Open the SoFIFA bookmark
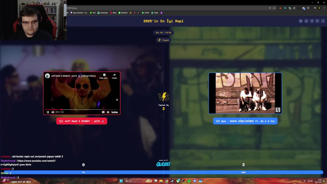This screenshot has height=184, width=327. [146, 13]
